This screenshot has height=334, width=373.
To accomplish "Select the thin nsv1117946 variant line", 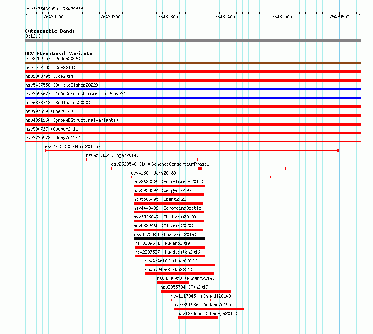I will pos(191,300).
